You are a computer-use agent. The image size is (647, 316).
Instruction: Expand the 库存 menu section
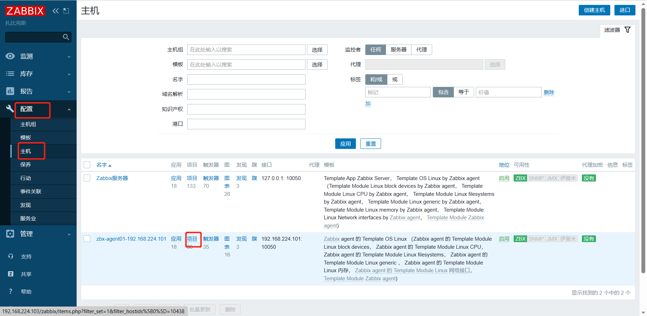[38, 74]
